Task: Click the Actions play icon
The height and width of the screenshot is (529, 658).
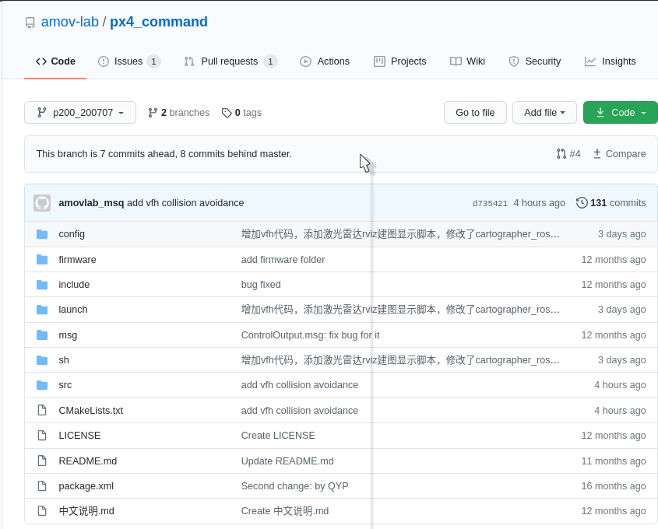Action: (x=305, y=61)
